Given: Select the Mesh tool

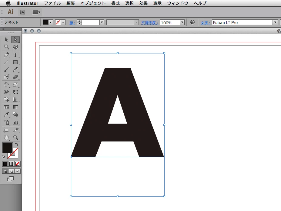Looking at the screenshot, I should pos(6,107).
